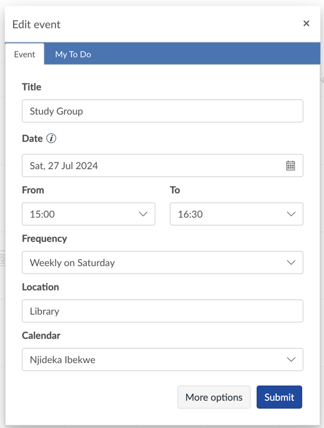Click the date field Sat, 27 Jul 2024
The width and height of the screenshot is (324, 428).
pyautogui.click(x=163, y=166)
